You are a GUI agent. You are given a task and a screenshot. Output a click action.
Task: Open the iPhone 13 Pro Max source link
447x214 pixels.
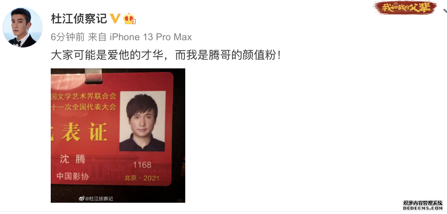[151, 37]
